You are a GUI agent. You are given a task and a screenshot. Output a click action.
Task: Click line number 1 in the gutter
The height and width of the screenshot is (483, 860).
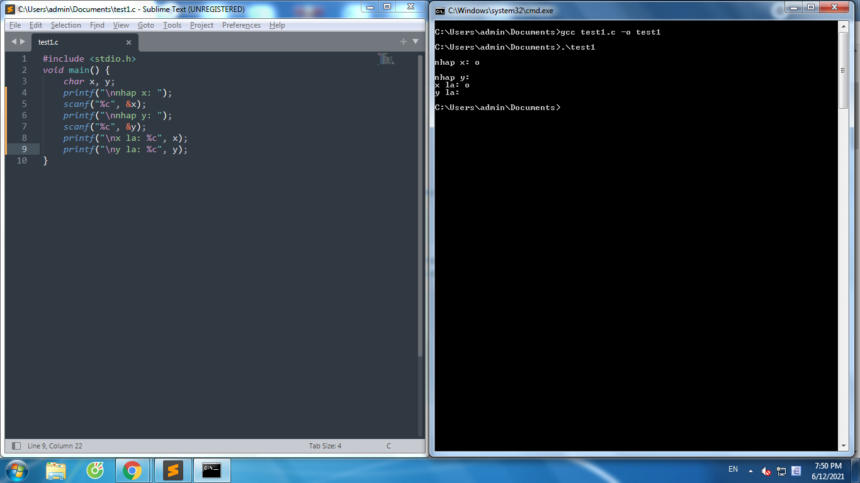(x=25, y=58)
